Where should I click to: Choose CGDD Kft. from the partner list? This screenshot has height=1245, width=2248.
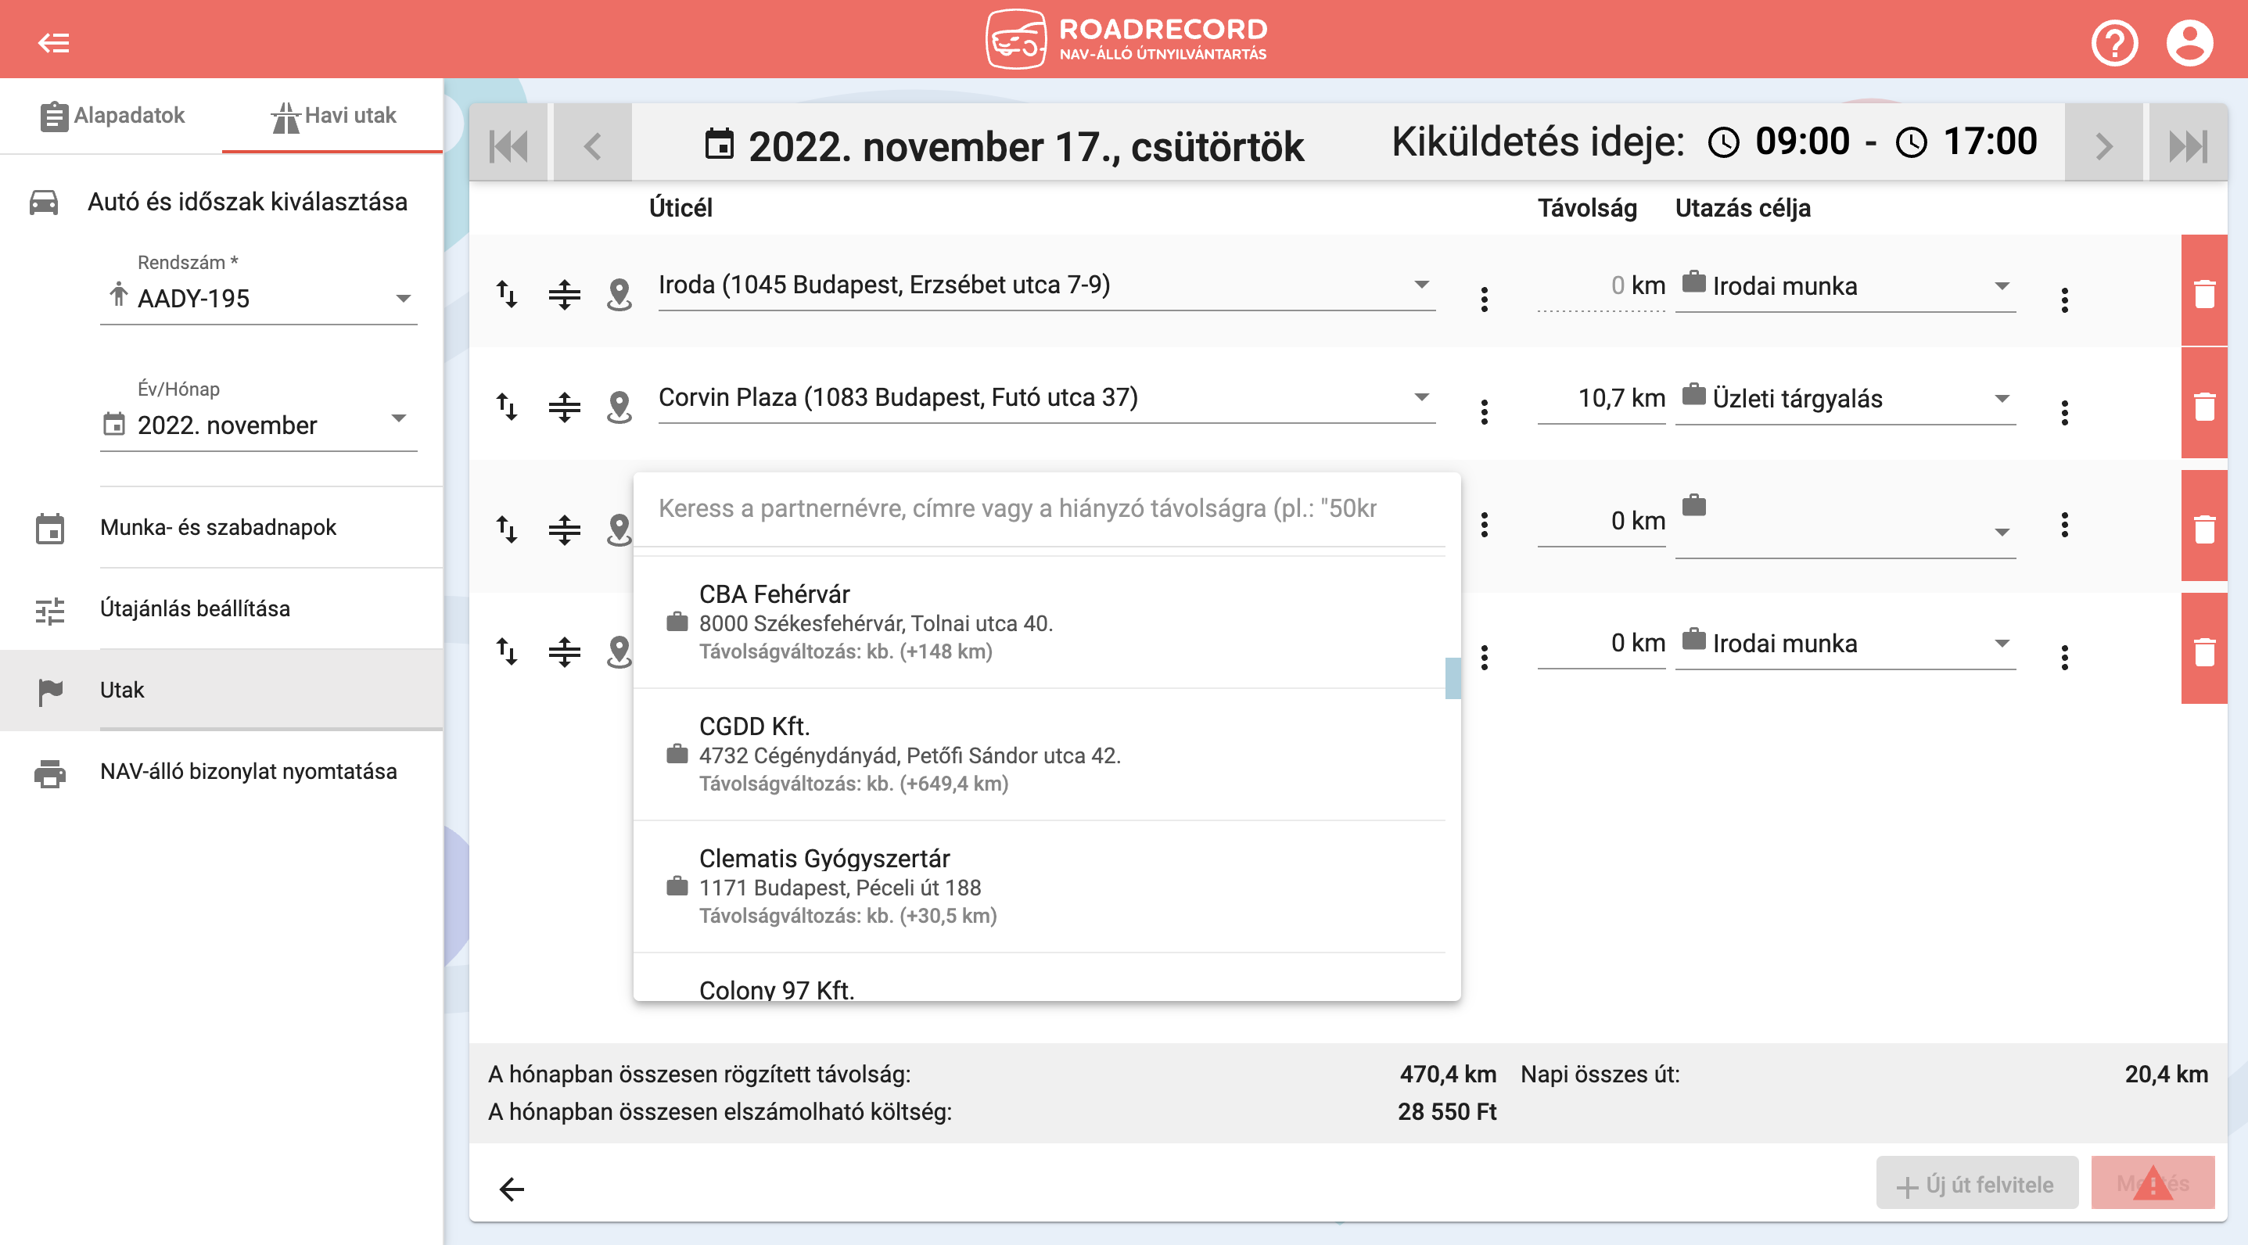tap(1039, 755)
